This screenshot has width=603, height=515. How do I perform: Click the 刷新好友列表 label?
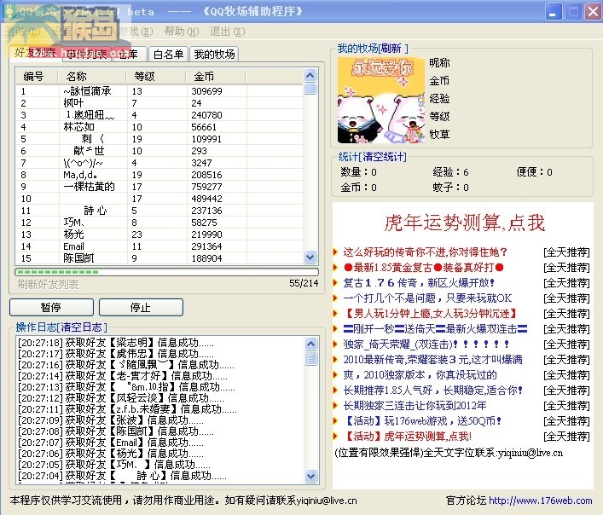point(48,285)
